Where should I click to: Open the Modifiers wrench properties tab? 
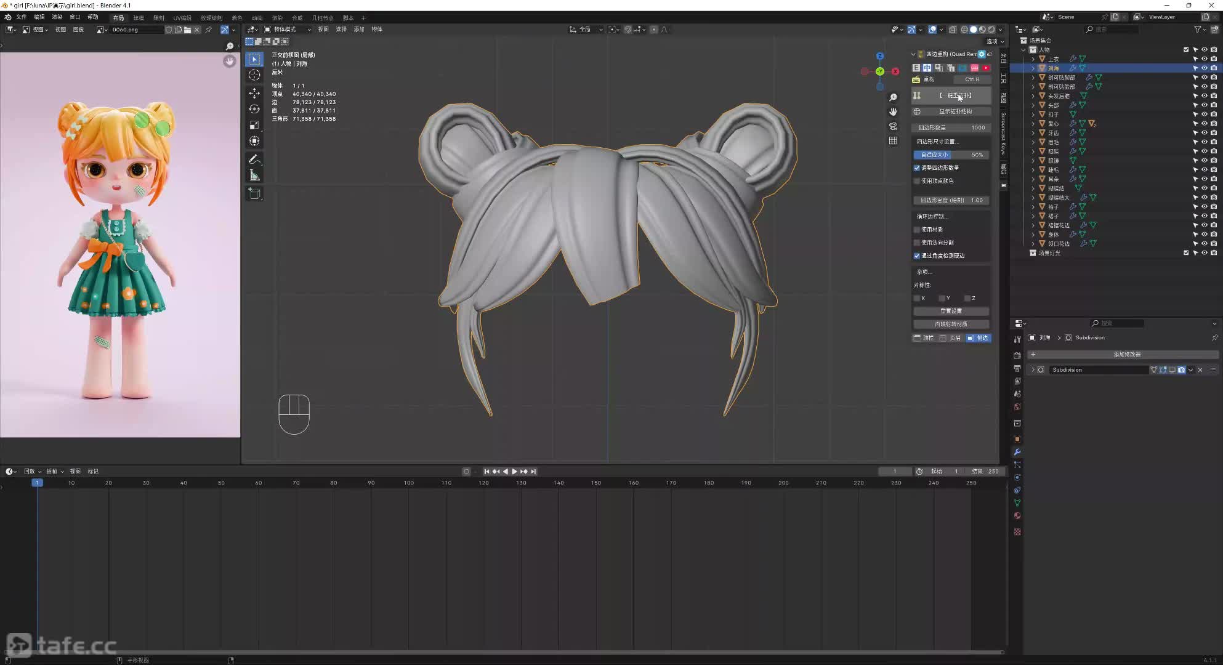(1017, 452)
